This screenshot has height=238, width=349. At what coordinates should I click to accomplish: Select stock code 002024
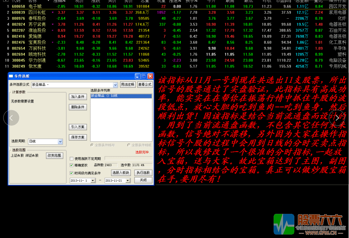(18, 25)
